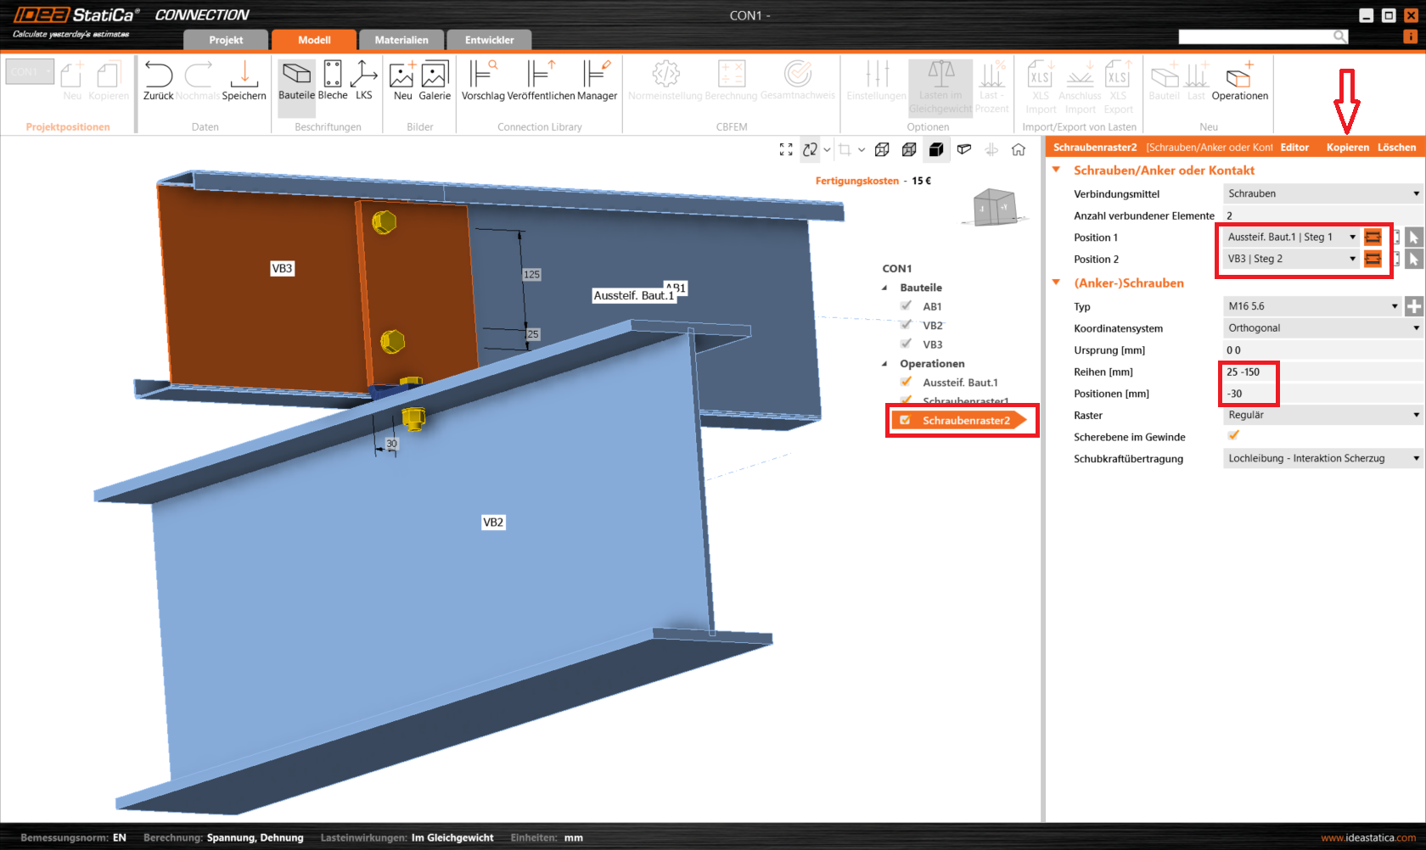Uncheck the VB3 member checkbox
The width and height of the screenshot is (1426, 850).
[x=907, y=344]
